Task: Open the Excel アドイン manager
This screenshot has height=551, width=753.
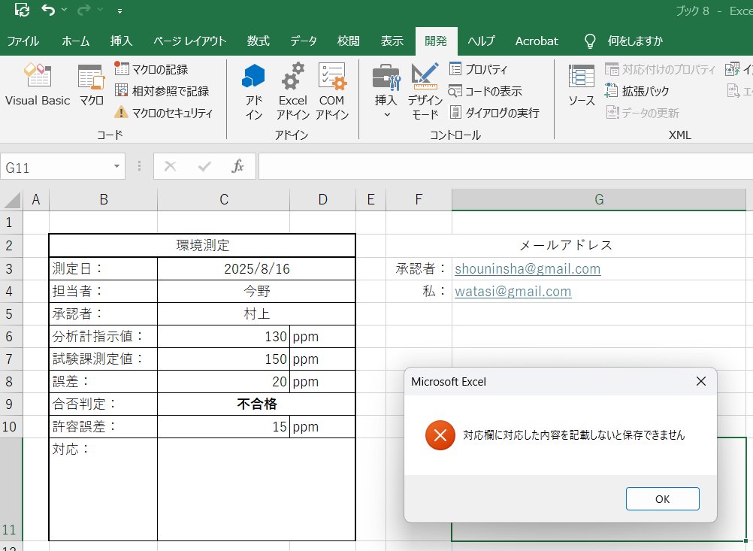Action: (x=293, y=91)
